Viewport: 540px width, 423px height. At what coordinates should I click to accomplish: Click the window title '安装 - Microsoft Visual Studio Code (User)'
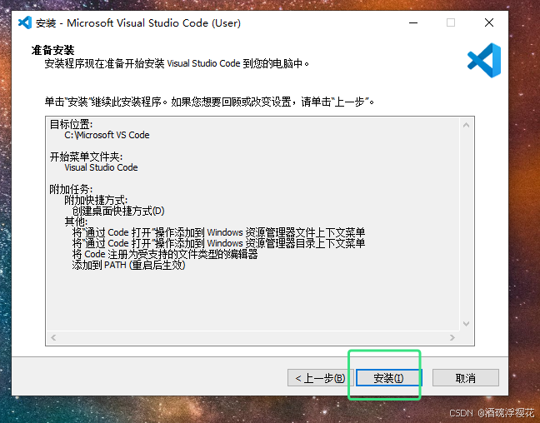point(138,23)
